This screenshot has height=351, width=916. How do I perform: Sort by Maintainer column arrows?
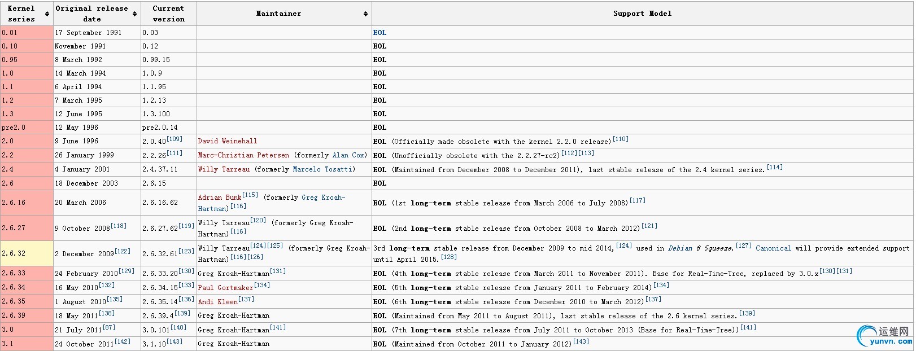click(365, 14)
